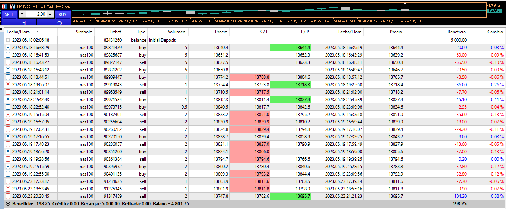The height and width of the screenshot is (209, 506).
Task: Click the balance deposit icon for ticket 83431260
Action: [8, 40]
